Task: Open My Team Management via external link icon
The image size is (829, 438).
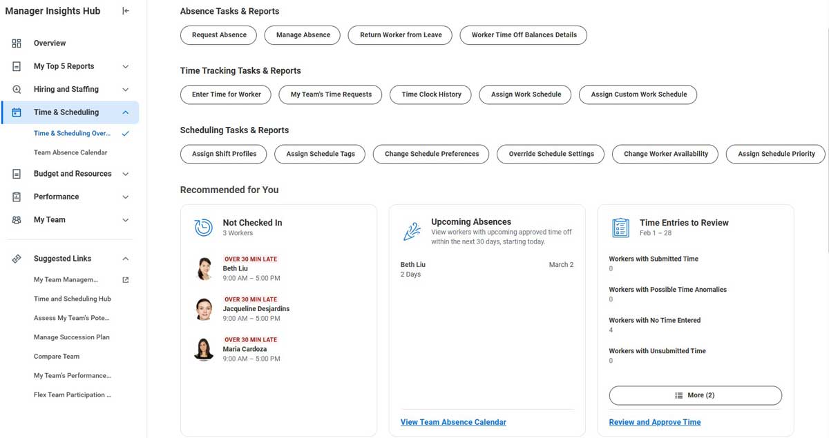Action: click(126, 279)
